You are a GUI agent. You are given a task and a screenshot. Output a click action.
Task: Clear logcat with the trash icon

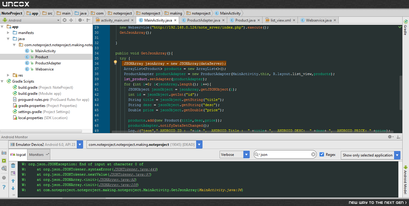[13, 166]
